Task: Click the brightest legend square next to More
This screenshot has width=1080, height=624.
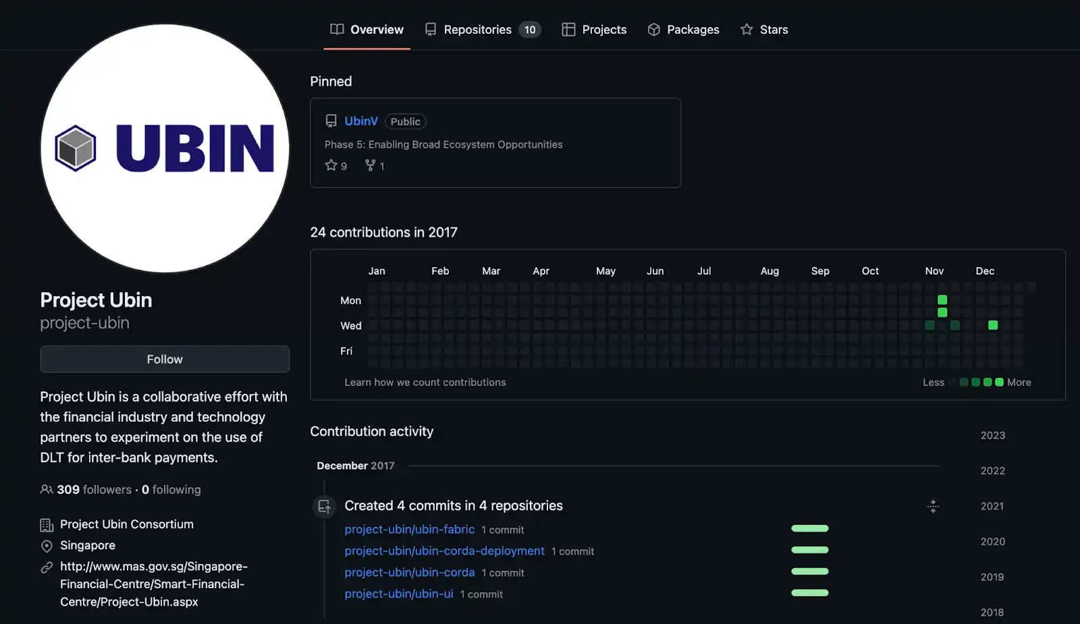Action: pos(999,382)
